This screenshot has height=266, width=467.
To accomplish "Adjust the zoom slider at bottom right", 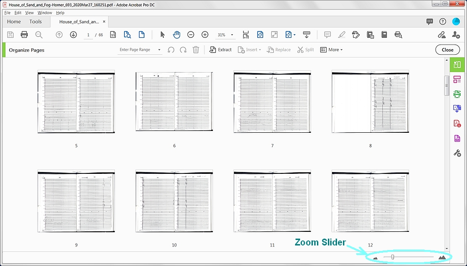I will coord(392,257).
